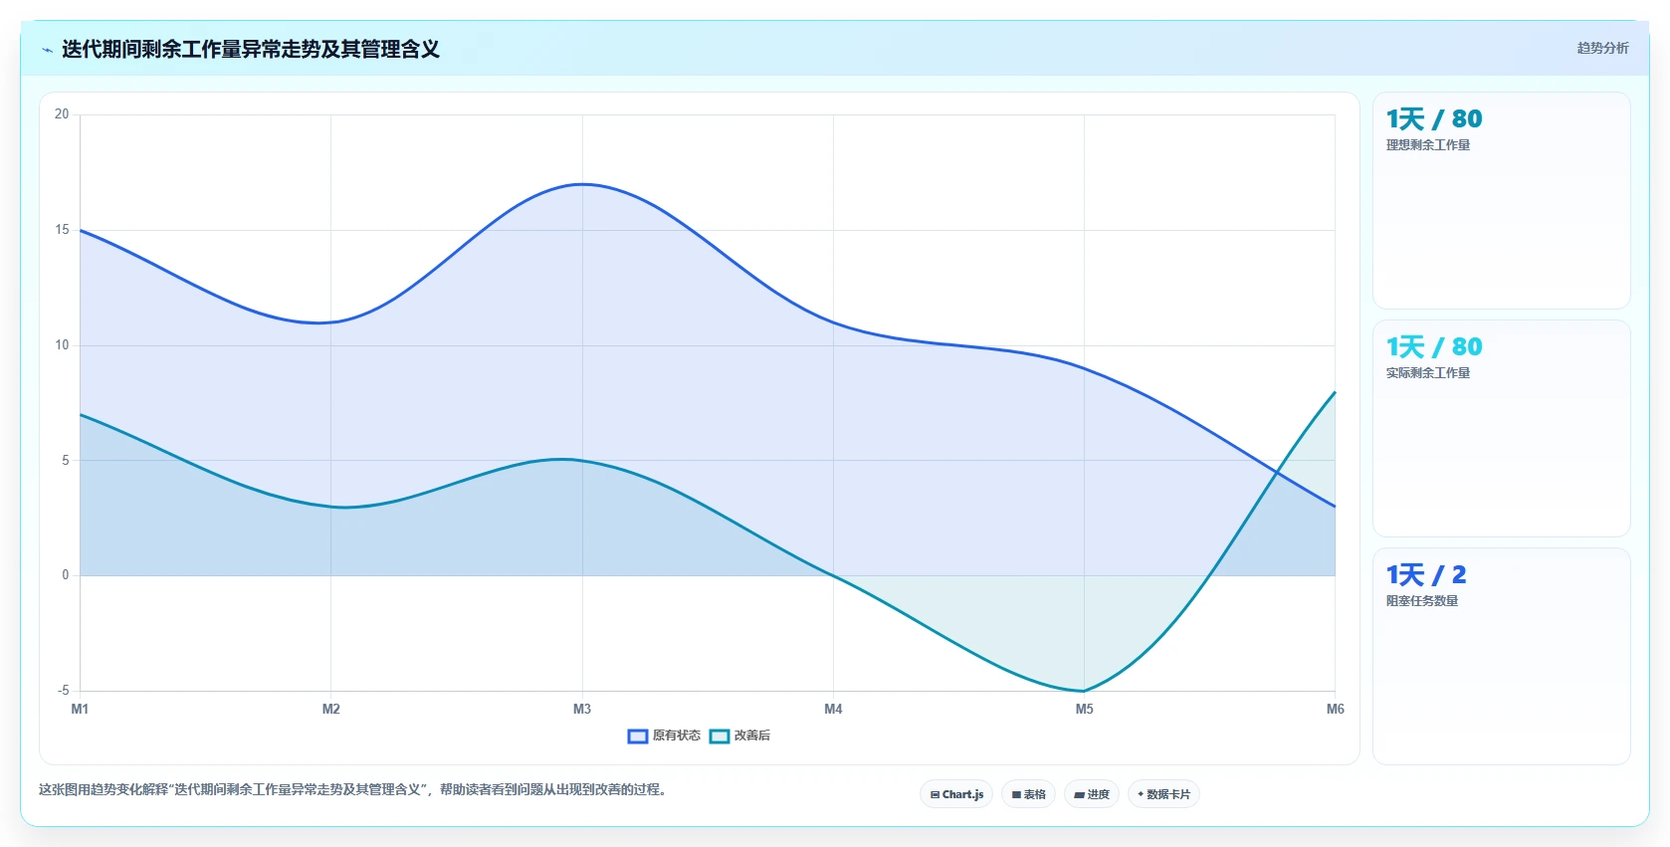Click the 改善后 line lowest point at M5
This screenshot has width=1670, height=847.
coord(1084,691)
